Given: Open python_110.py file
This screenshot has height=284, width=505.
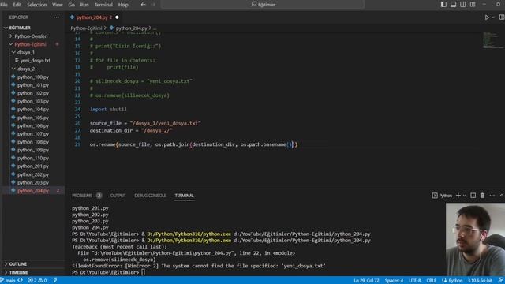Looking at the screenshot, I should pyautogui.click(x=33, y=158).
